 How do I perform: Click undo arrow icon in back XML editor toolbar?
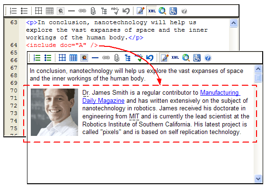(x=126, y=11)
